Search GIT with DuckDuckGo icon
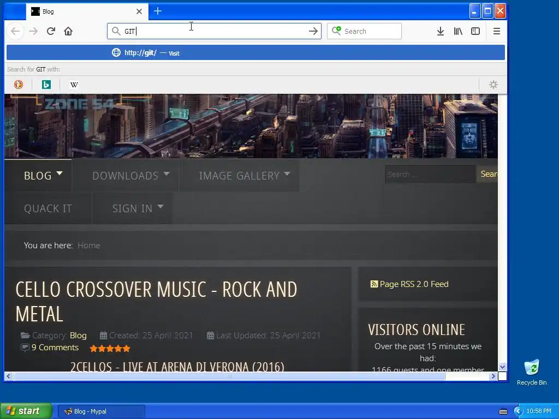The image size is (559, 419). tap(19, 85)
